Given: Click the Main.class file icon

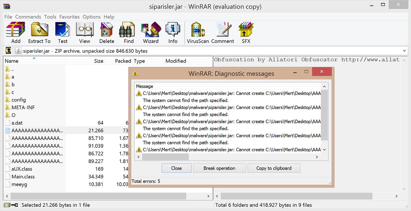Looking at the screenshot, I should pos(8,177).
